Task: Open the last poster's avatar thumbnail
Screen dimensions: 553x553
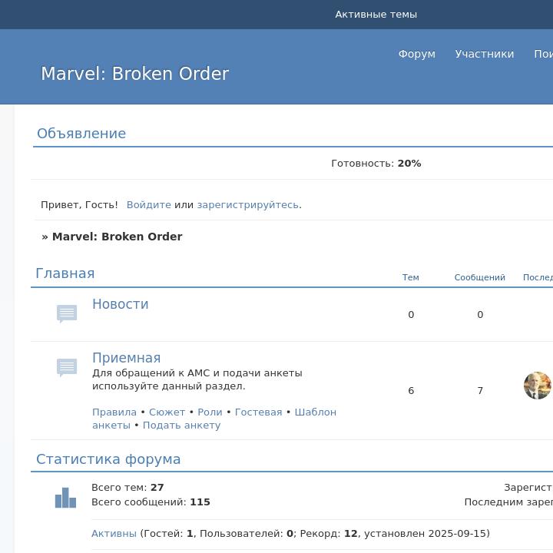Action: 537,386
